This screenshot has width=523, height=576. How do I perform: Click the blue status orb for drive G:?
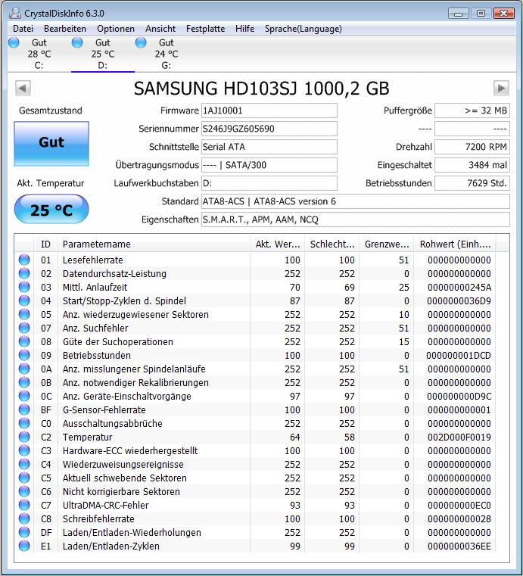(141, 42)
